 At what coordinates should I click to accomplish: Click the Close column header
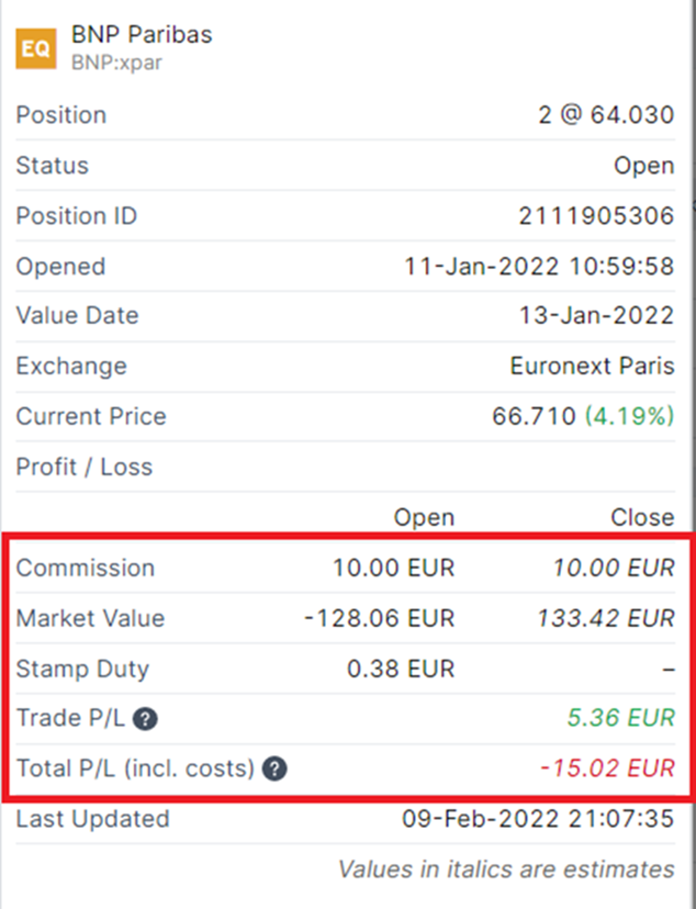coord(642,517)
